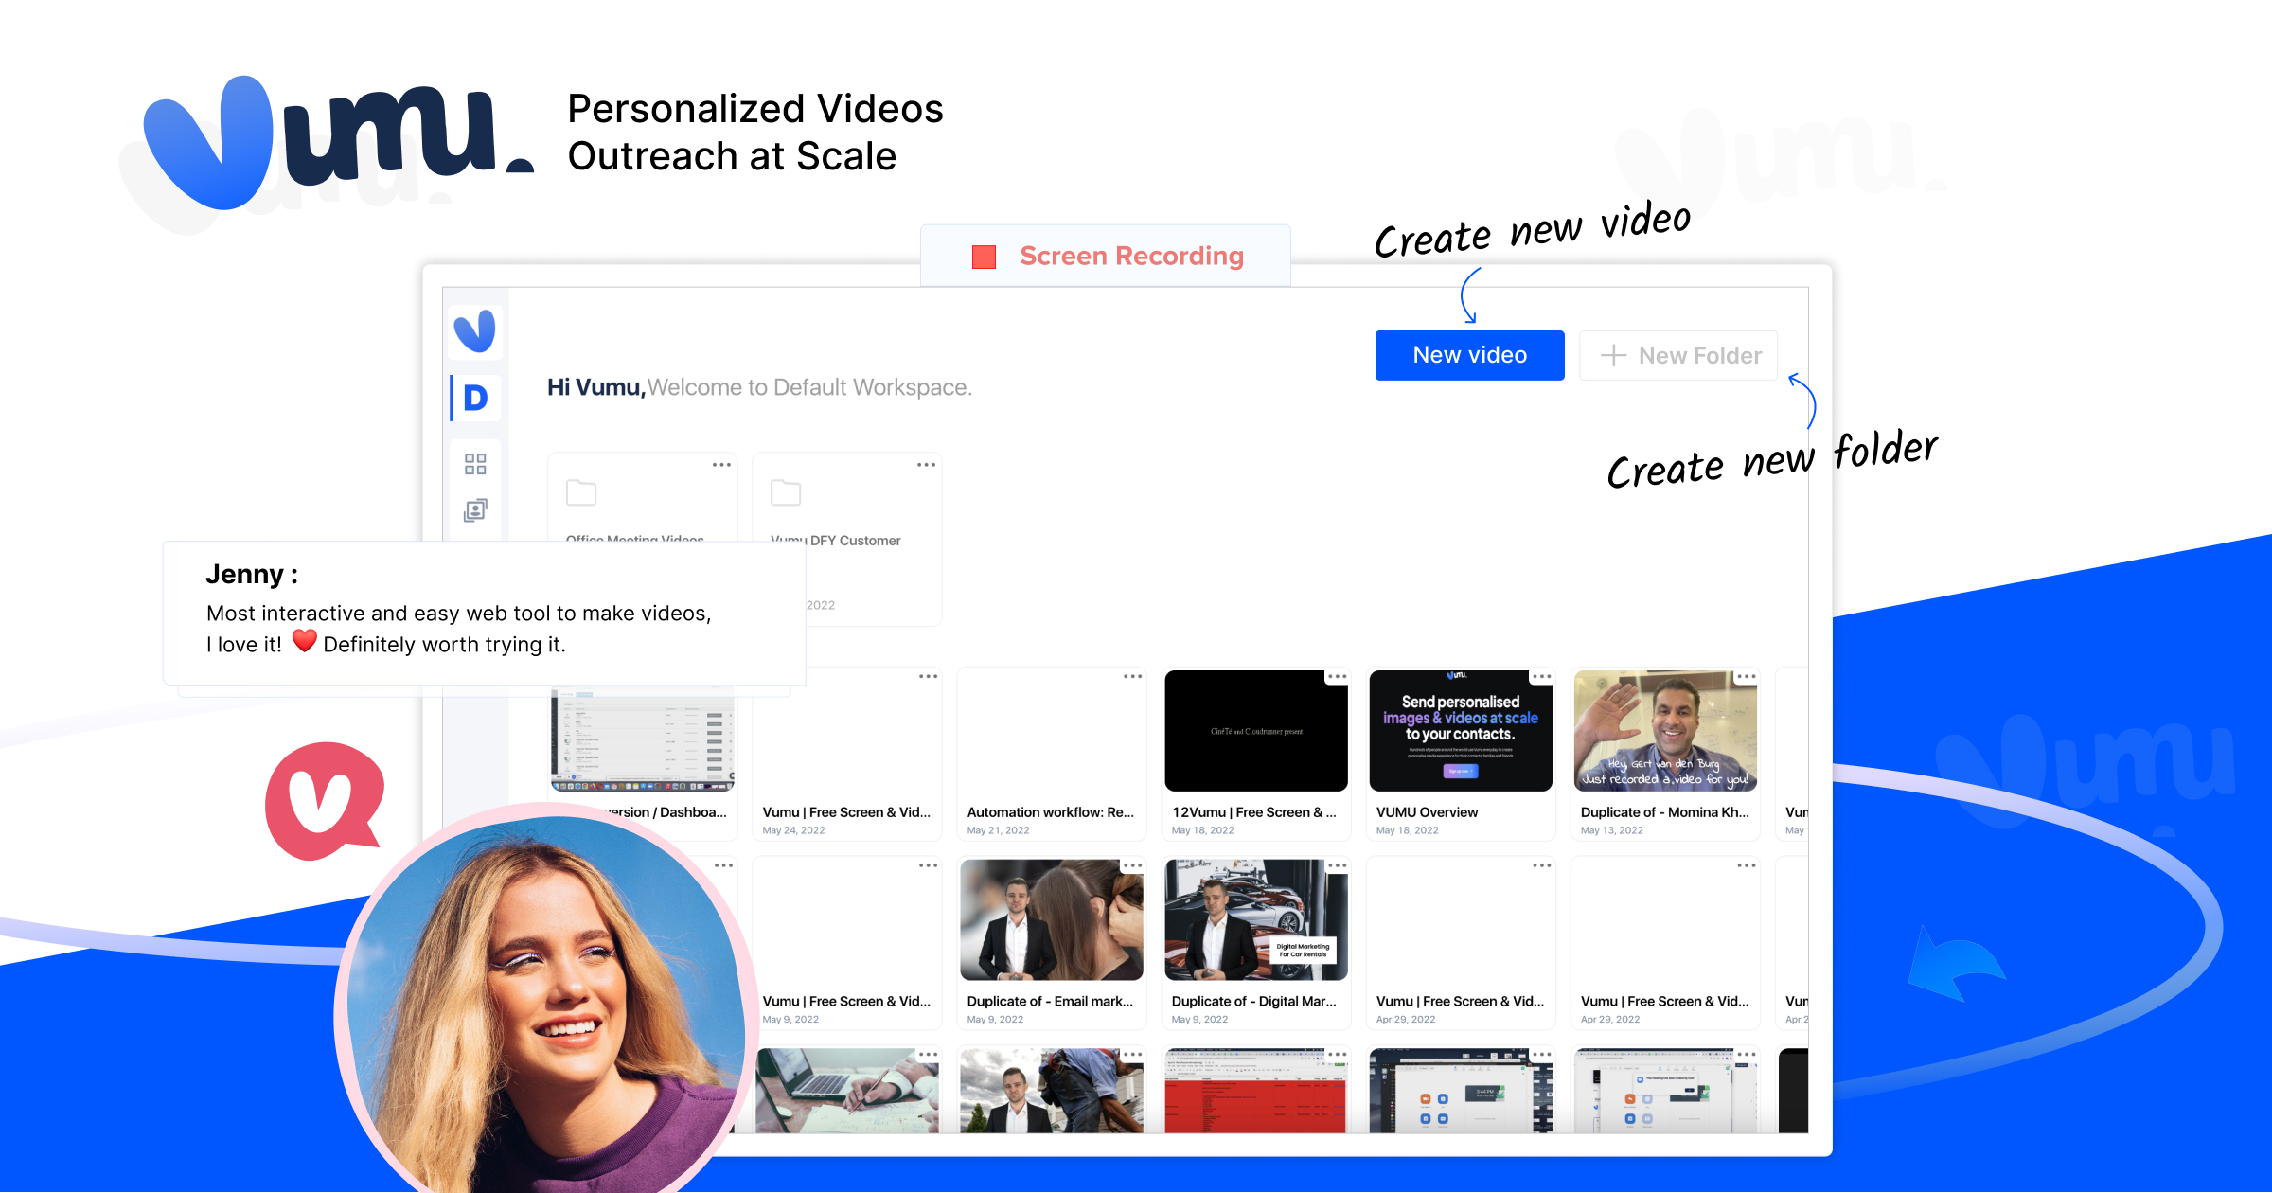2272x1193 pixels.
Task: Open the options menu on Duplicate of - Momina video
Action: click(1745, 677)
